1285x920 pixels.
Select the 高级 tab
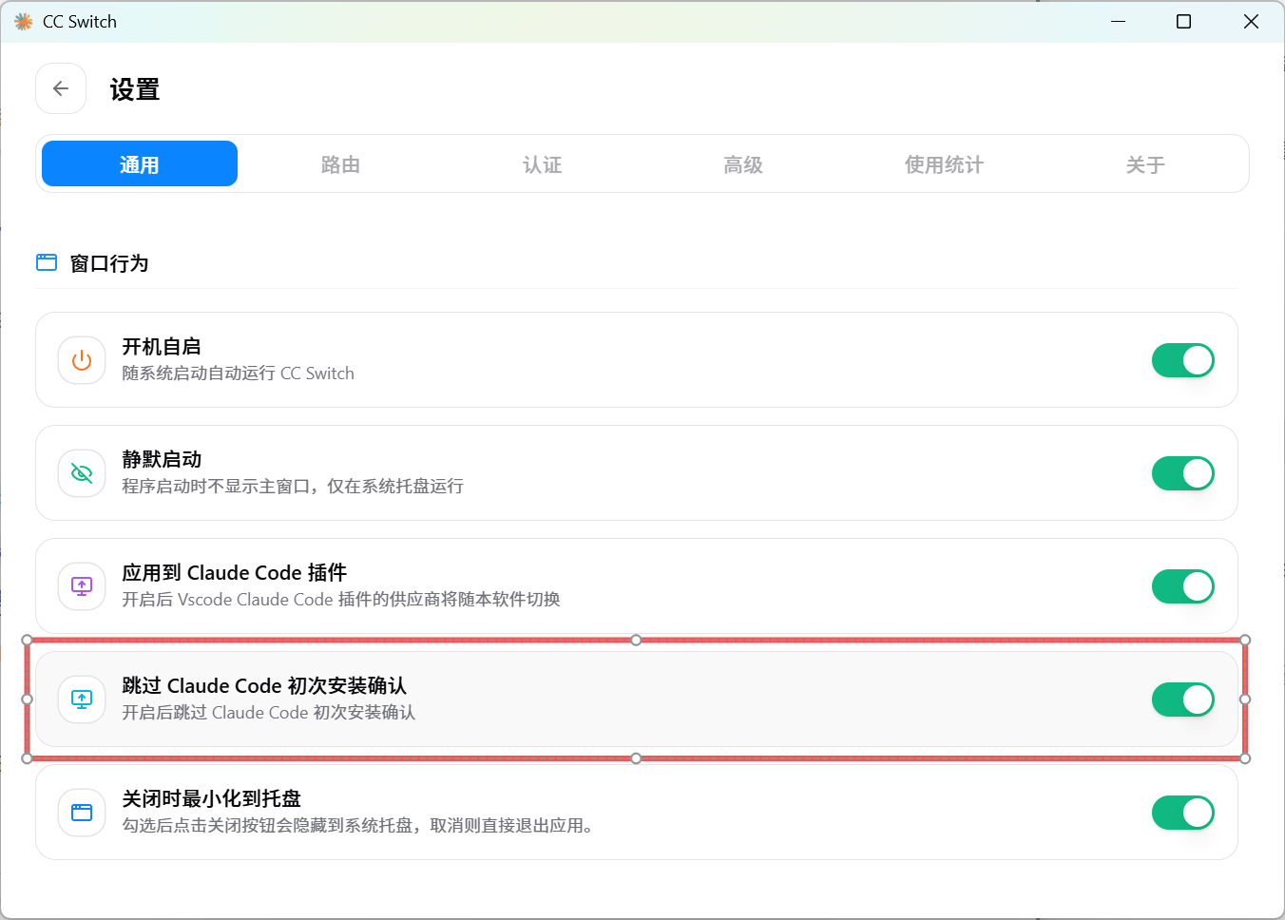pyautogui.click(x=743, y=164)
